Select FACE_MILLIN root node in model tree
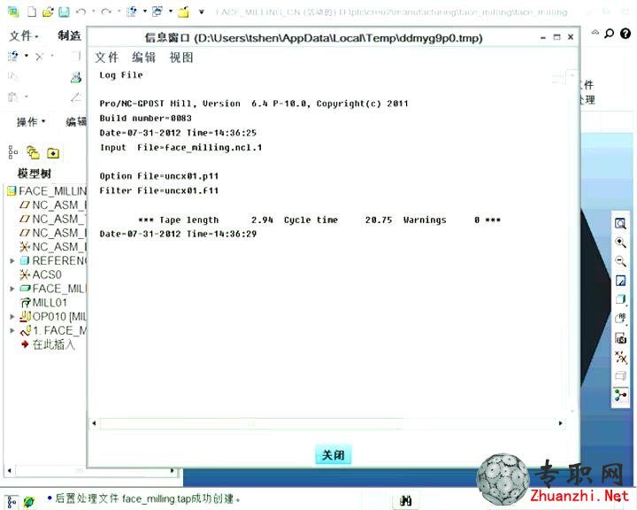637x510 pixels. tap(47, 191)
